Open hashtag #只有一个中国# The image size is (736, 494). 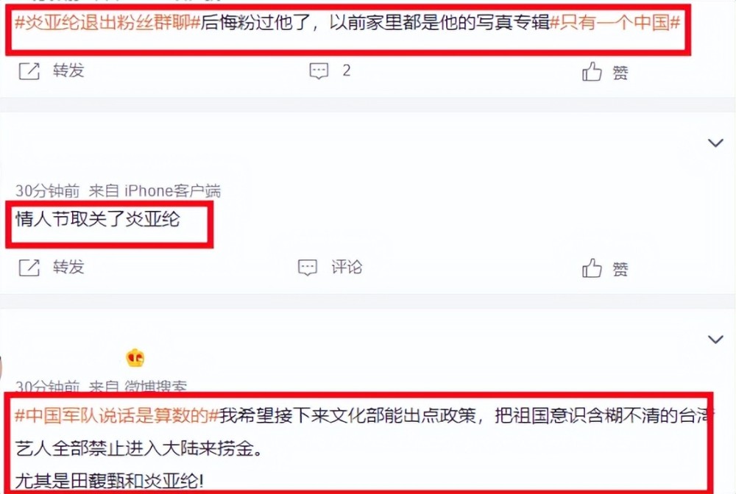(615, 23)
